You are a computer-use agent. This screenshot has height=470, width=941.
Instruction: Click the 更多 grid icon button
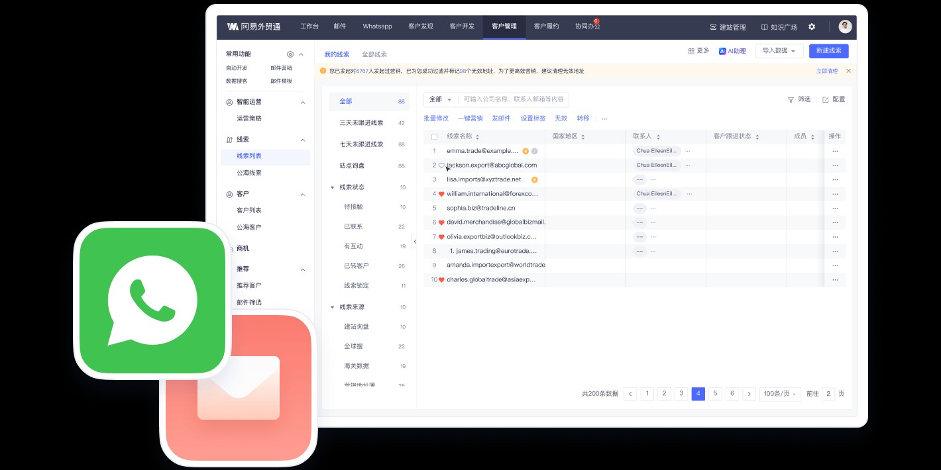[x=698, y=51]
